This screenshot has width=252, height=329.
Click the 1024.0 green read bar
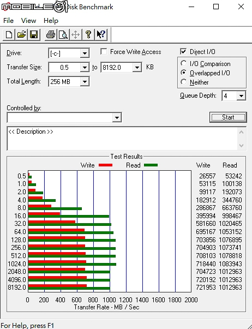[x=72, y=265]
